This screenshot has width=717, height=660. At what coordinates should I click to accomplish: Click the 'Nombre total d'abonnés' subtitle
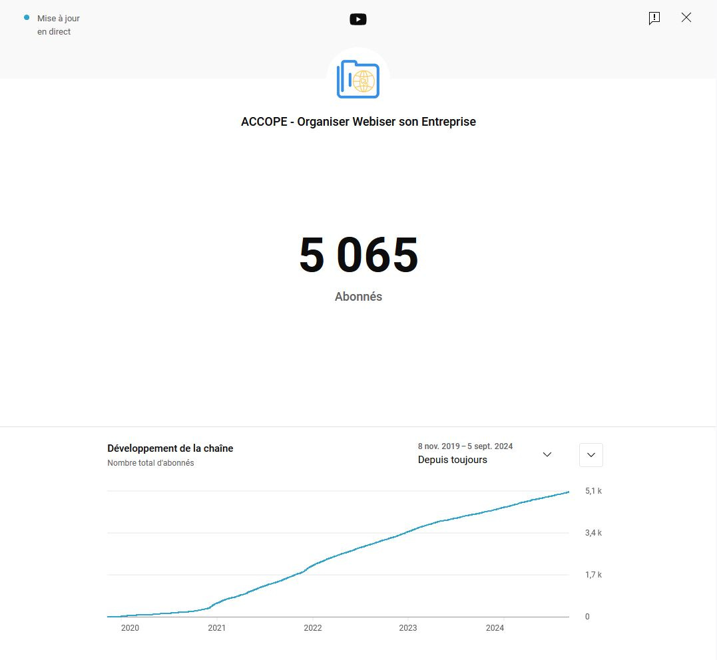(150, 463)
